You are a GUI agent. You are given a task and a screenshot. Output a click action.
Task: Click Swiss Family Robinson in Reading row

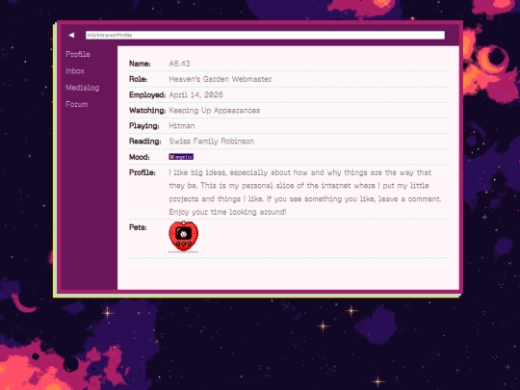tap(212, 142)
